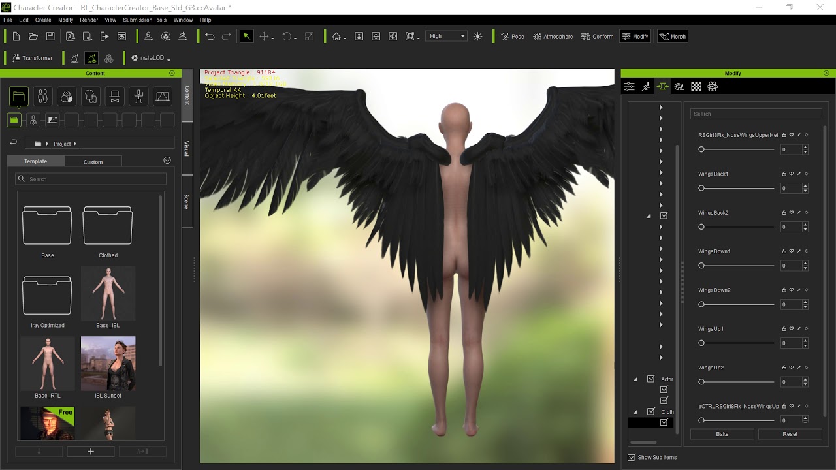The width and height of the screenshot is (836, 470).
Task: Click the WingsDown2 slider handle
Action: pos(701,304)
